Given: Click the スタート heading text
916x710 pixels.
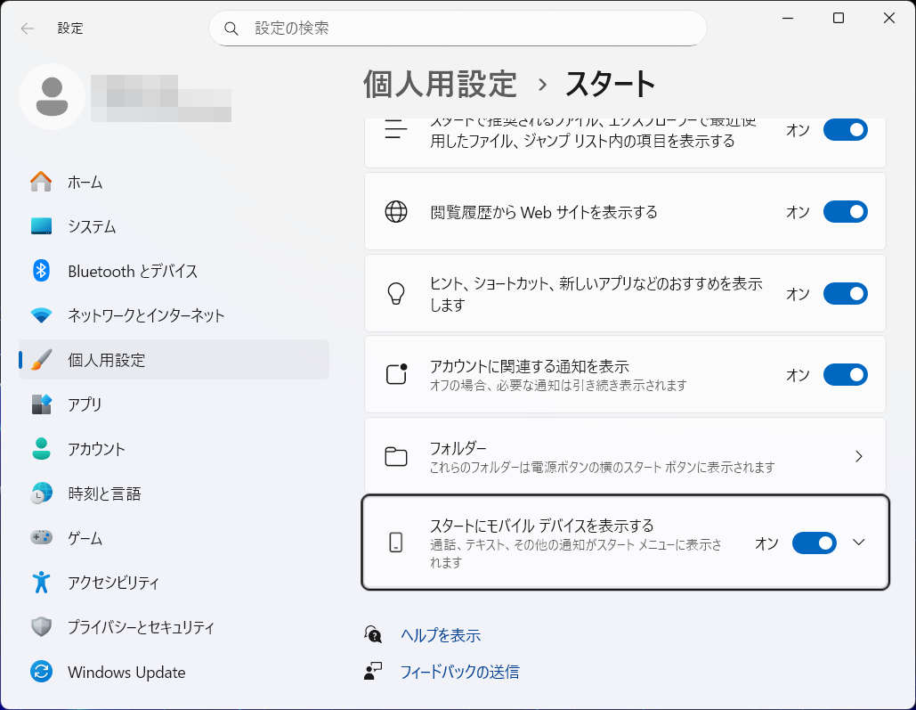Looking at the screenshot, I should pos(611,84).
